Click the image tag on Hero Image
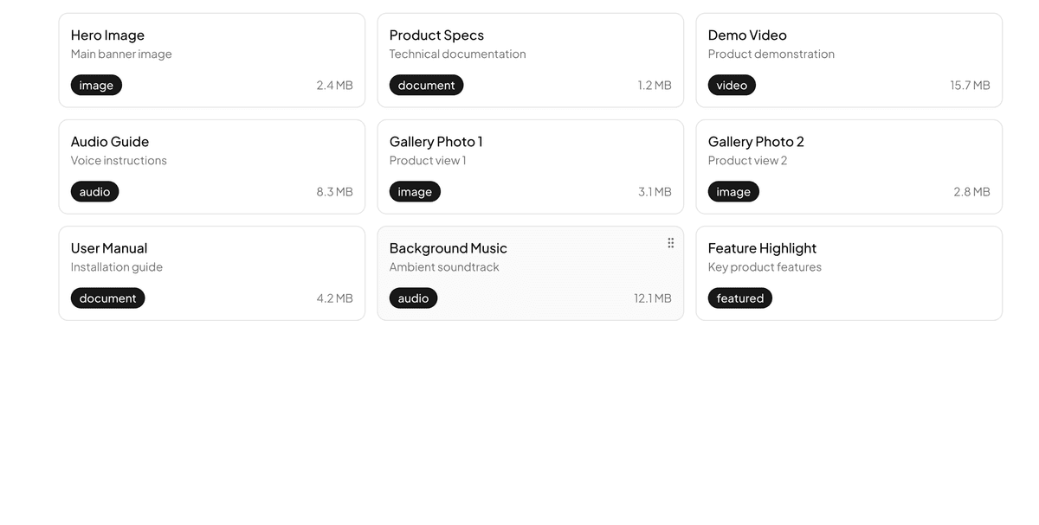The height and width of the screenshot is (525, 1039). pyautogui.click(x=96, y=85)
